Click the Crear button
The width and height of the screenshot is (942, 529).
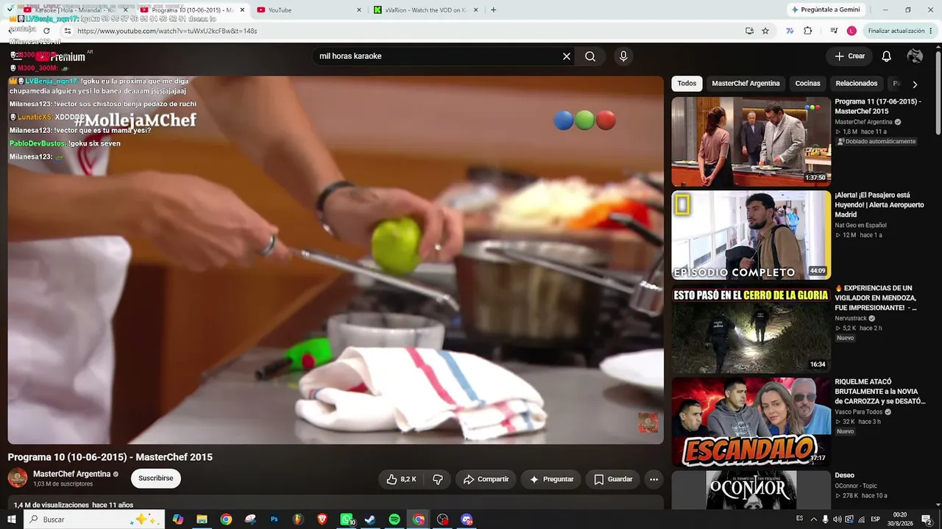coord(849,57)
